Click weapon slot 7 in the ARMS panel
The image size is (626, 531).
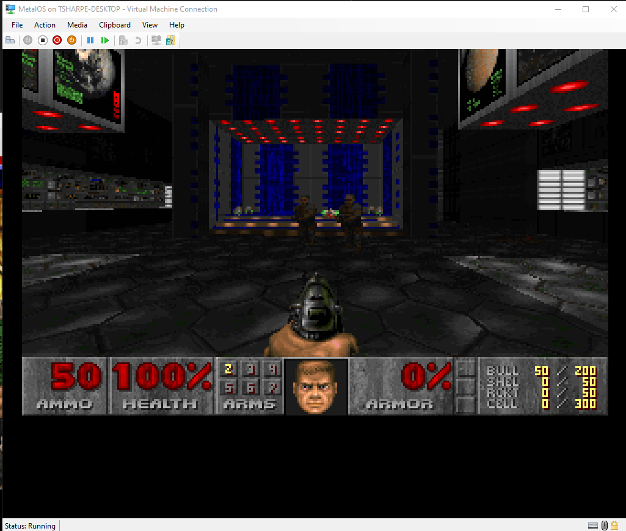point(273,387)
